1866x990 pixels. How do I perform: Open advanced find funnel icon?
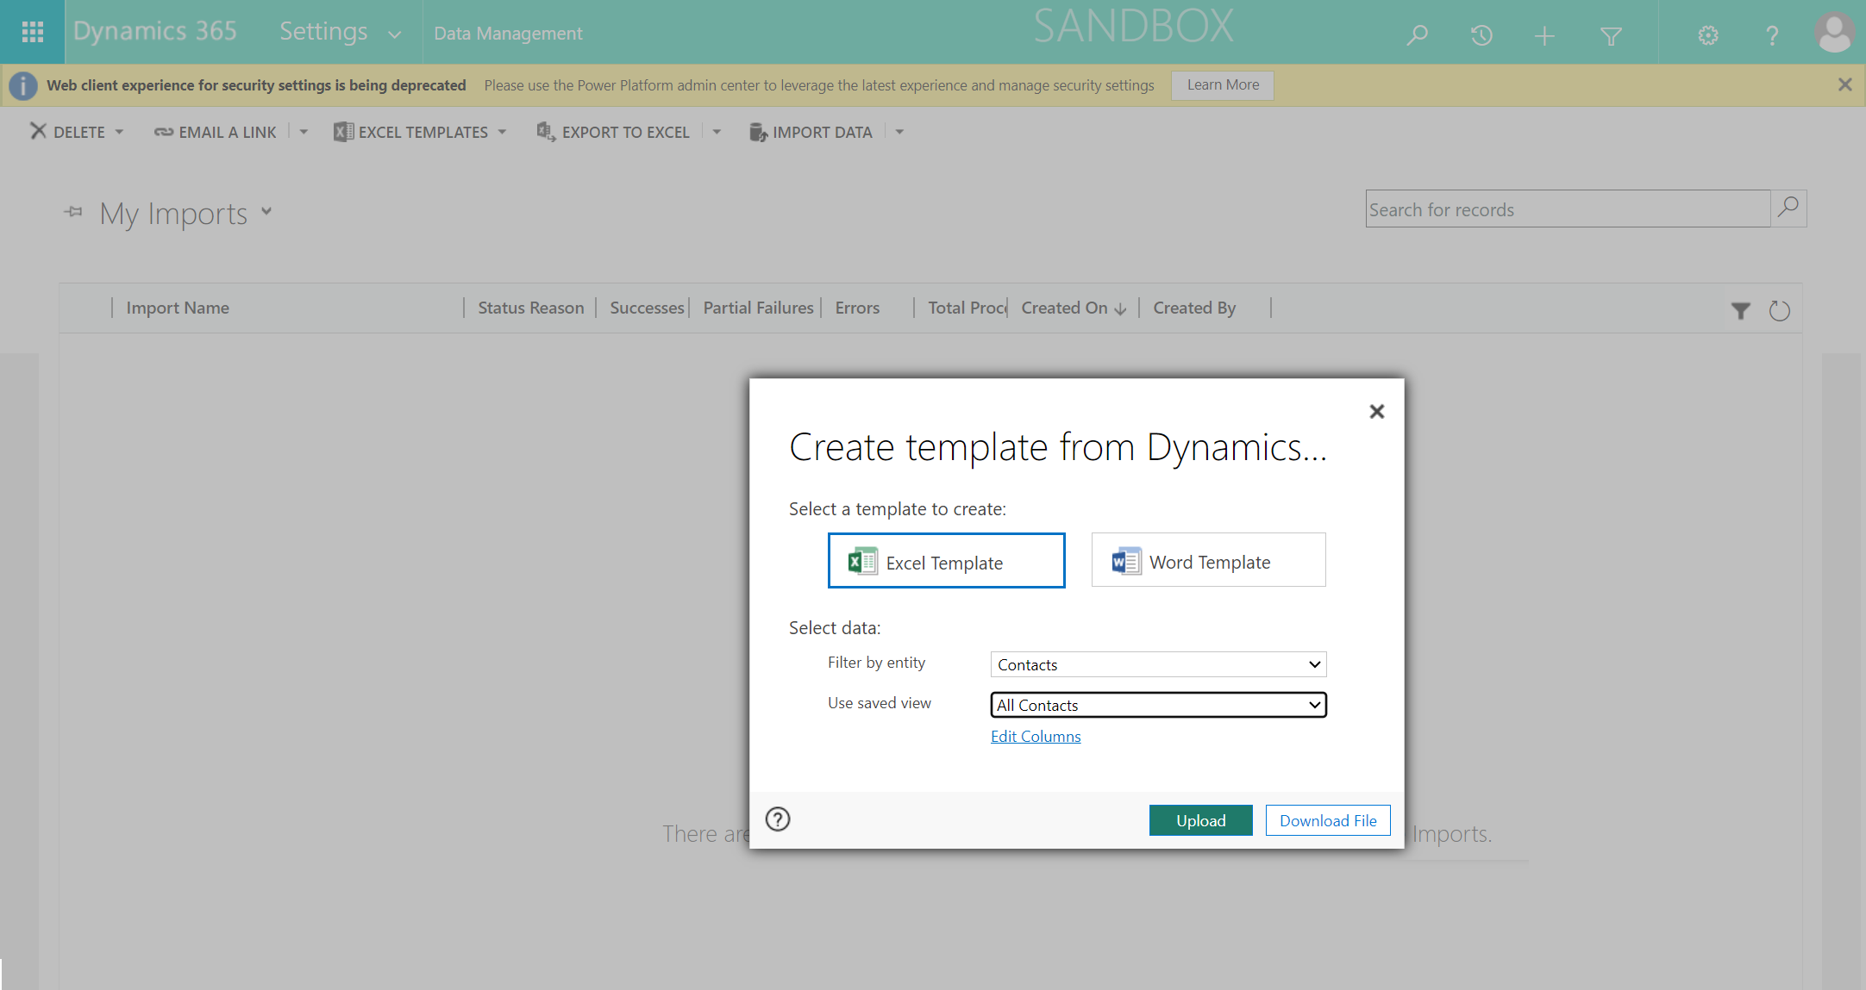(x=1611, y=35)
